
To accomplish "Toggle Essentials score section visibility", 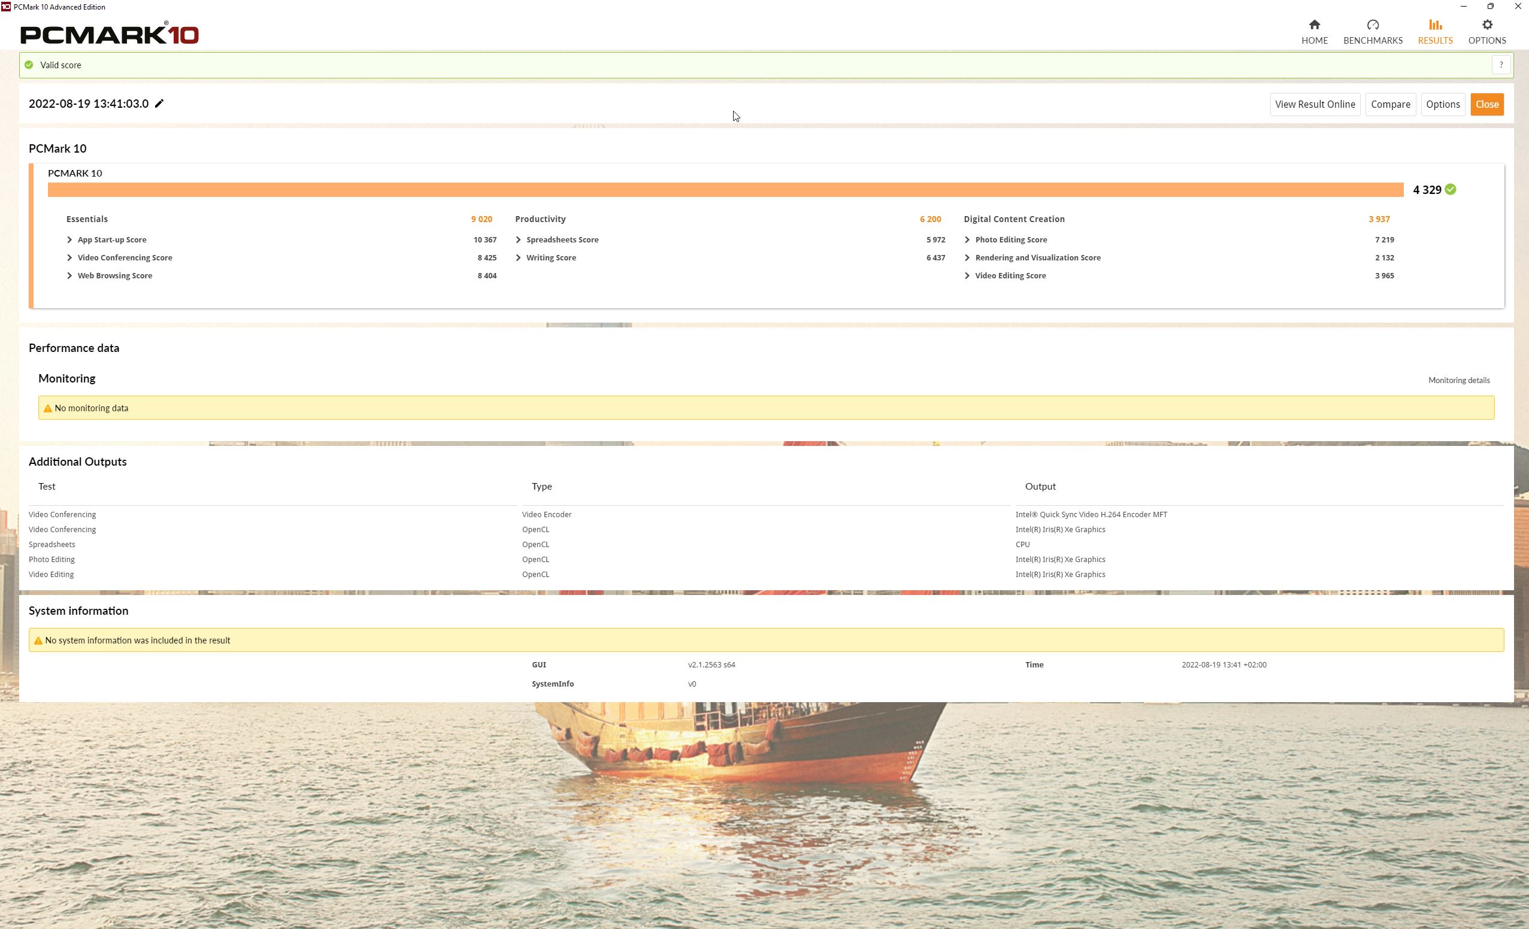I will 86,218.
